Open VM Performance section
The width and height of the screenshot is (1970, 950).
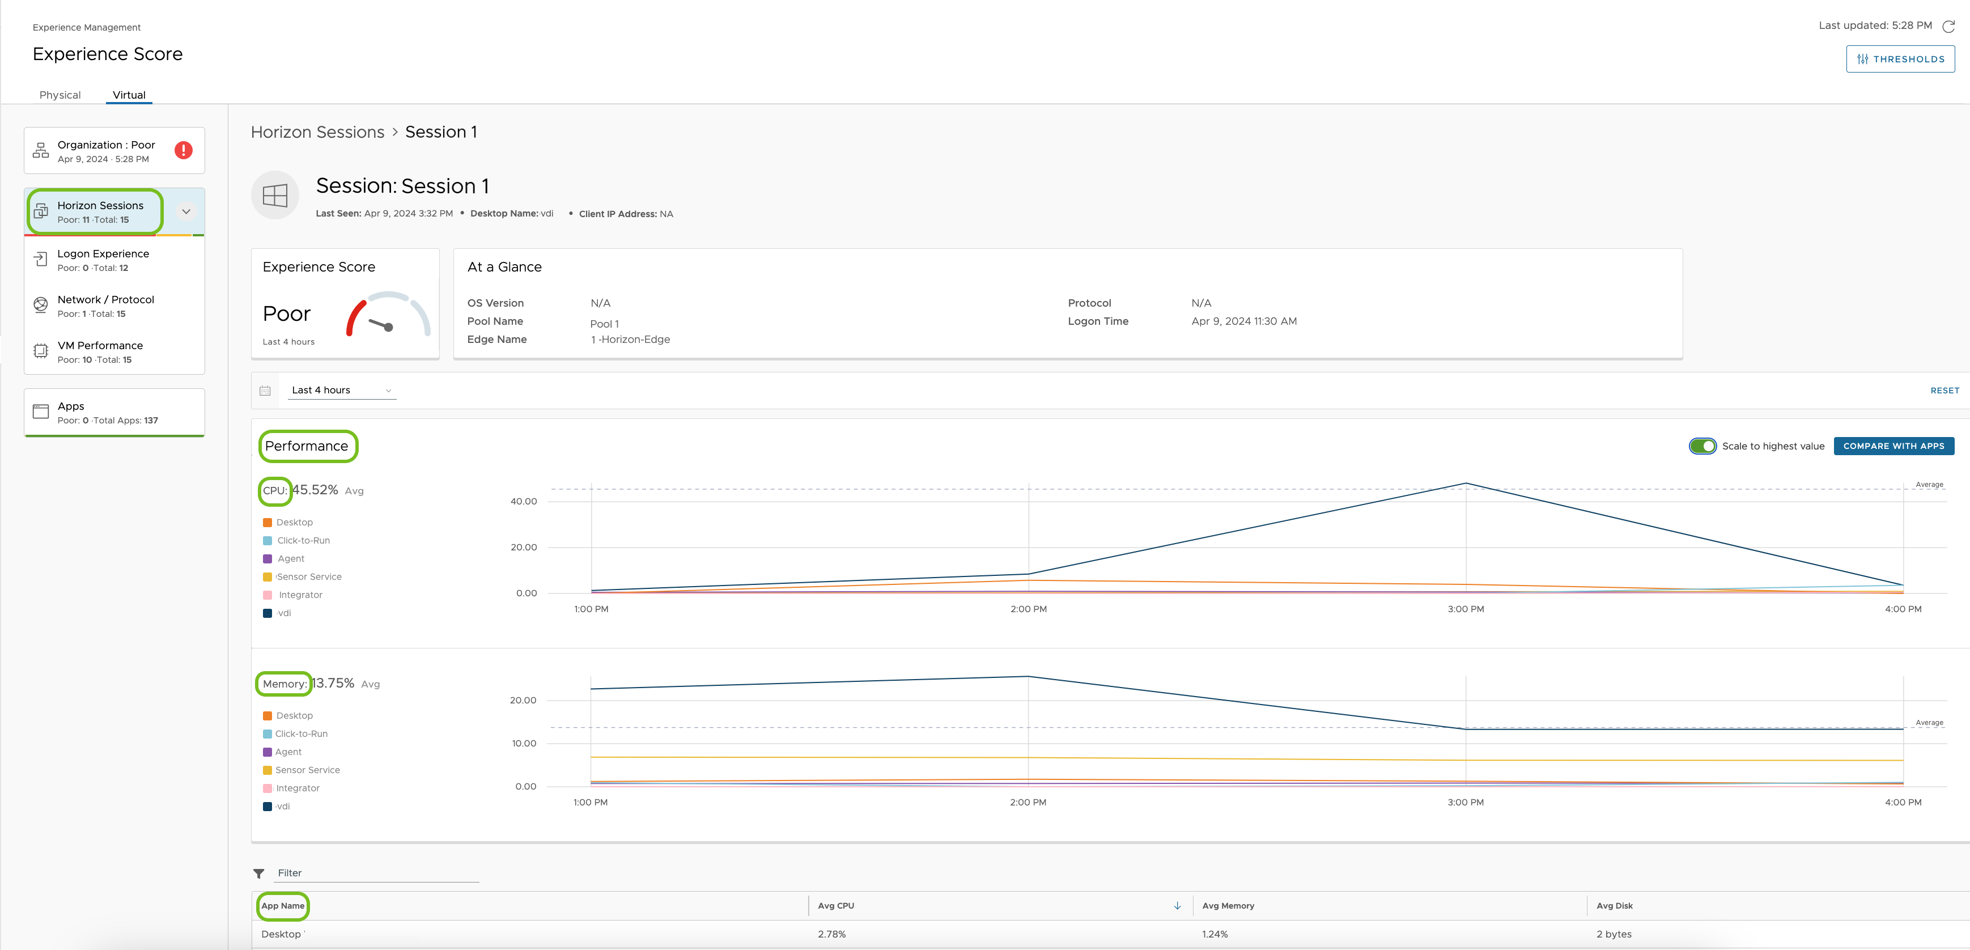point(114,352)
